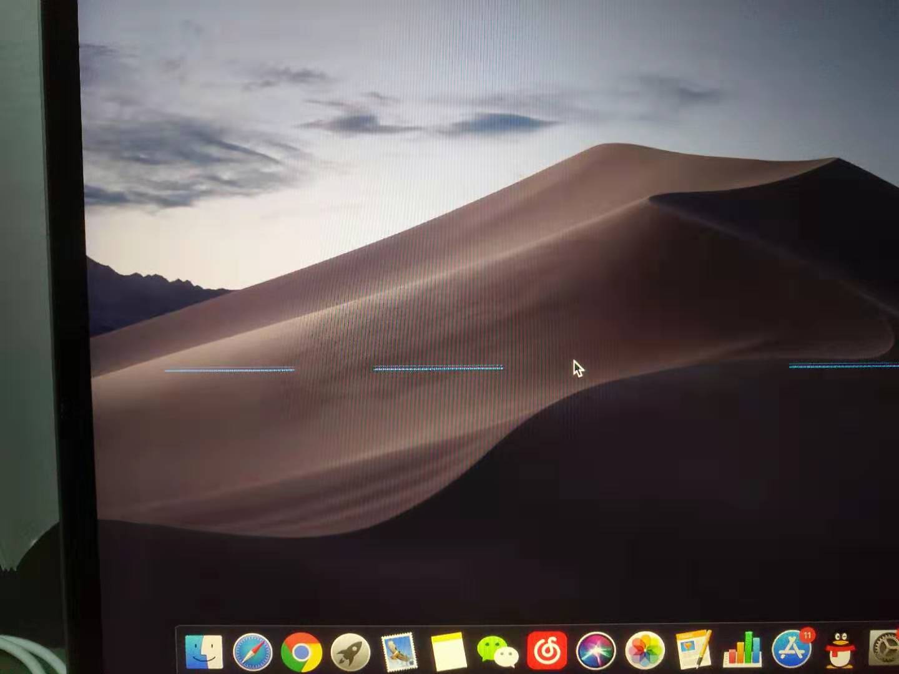Click the middle blue horizontal line on desktop
The width and height of the screenshot is (899, 674).
[438, 368]
